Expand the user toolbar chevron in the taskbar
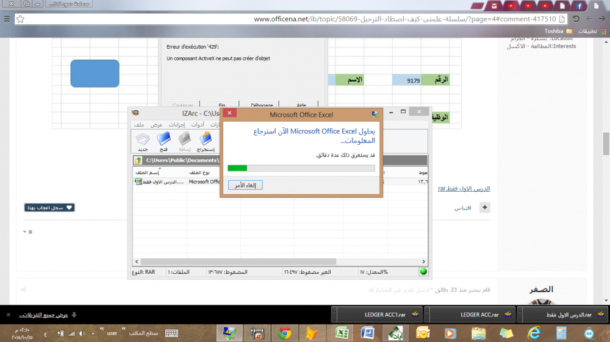Screen dimensions: 610x342 102,329
